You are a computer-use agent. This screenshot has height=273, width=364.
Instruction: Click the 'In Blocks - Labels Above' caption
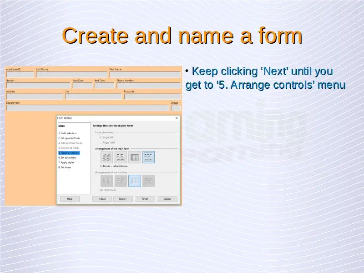[x=114, y=166]
